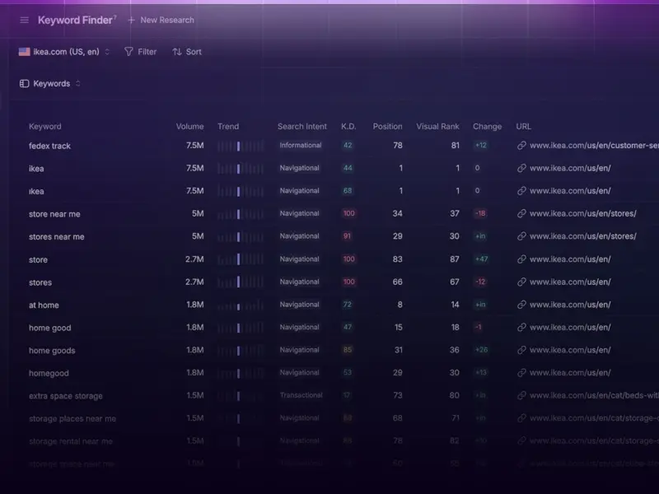
Task: Open www.ikea.com/us/en/stores/ link for store near me
Action: click(x=583, y=213)
